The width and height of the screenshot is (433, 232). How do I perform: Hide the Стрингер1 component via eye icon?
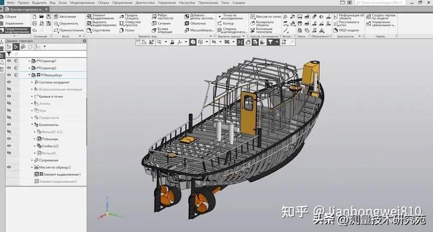pos(9,61)
